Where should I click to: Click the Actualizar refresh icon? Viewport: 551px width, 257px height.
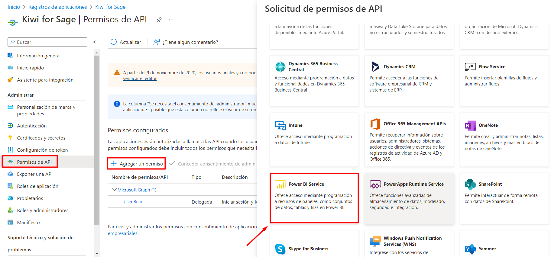click(114, 42)
